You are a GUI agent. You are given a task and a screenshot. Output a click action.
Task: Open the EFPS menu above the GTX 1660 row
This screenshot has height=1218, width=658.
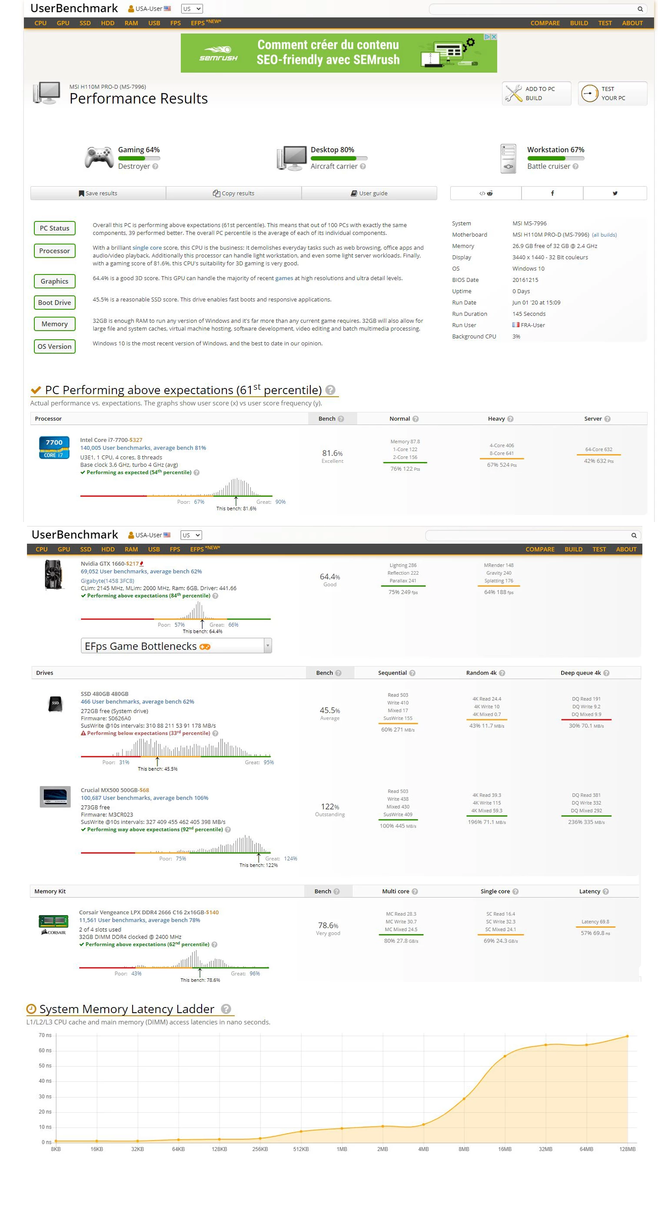click(x=205, y=549)
